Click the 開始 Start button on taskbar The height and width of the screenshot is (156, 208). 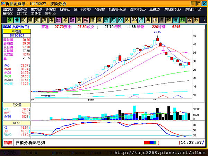pos(10,153)
